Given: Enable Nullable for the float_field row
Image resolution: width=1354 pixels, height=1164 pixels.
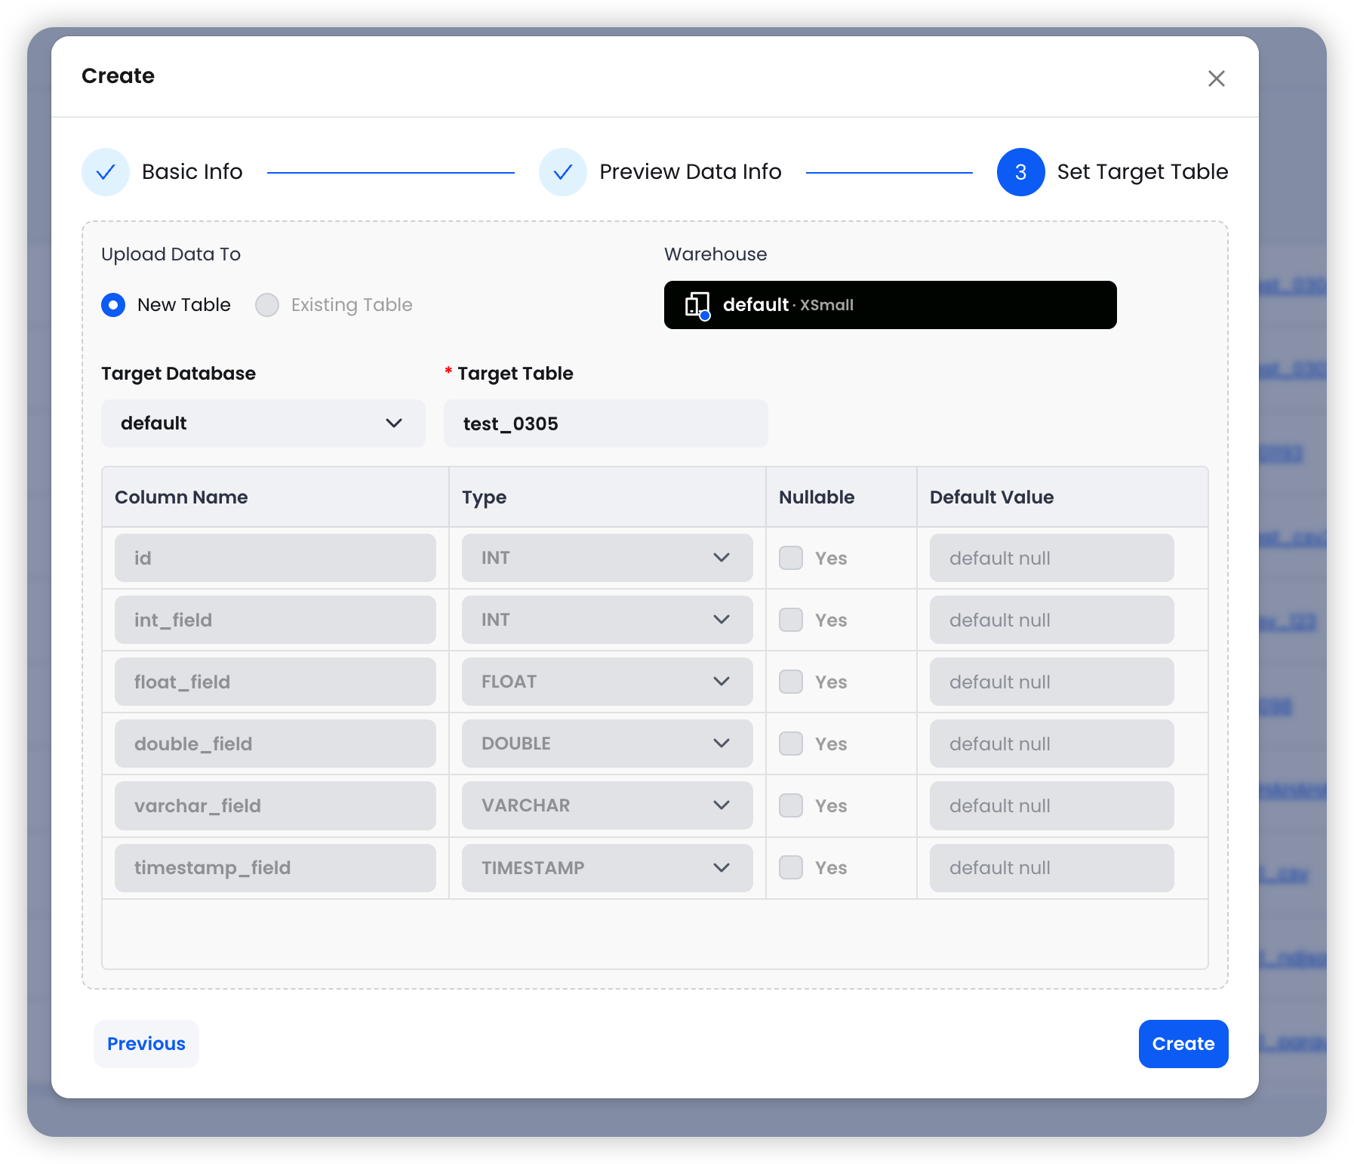Looking at the screenshot, I should pyautogui.click(x=791, y=682).
